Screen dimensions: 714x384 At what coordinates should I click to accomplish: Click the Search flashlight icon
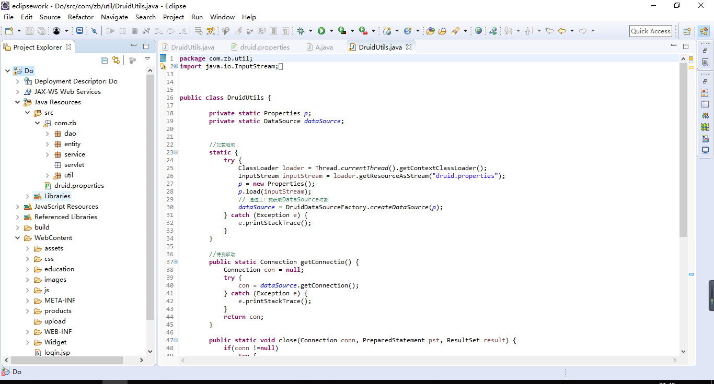[455, 31]
